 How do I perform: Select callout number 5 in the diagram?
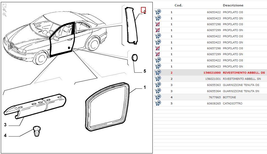click(145, 71)
